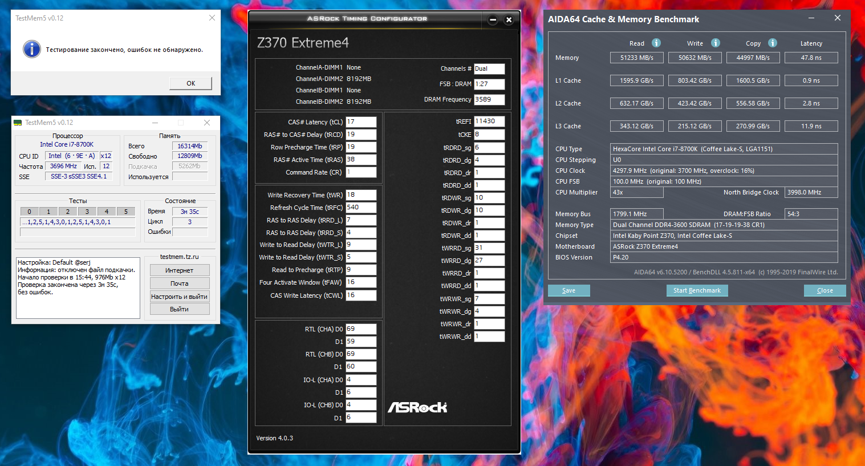The height and width of the screenshot is (466, 865).
Task: Select the Row Precharge Time (tRP) field
Action: 361,147
